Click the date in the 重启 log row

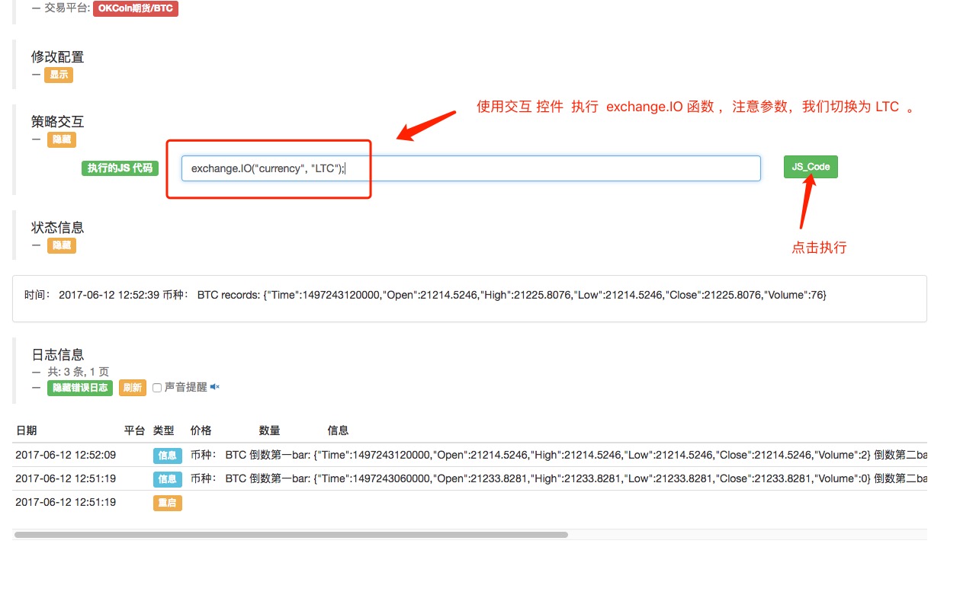click(x=66, y=503)
